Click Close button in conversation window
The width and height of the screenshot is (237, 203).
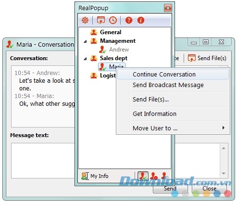(x=209, y=189)
